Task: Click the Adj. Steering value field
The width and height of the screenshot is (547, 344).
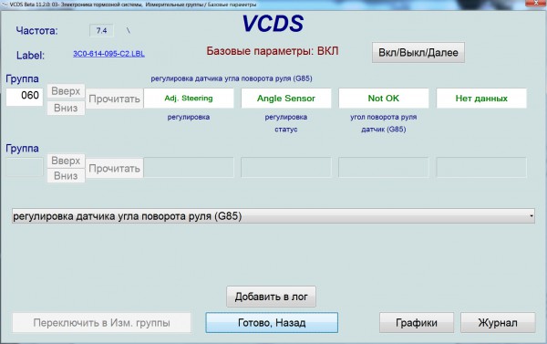Action: tap(189, 99)
